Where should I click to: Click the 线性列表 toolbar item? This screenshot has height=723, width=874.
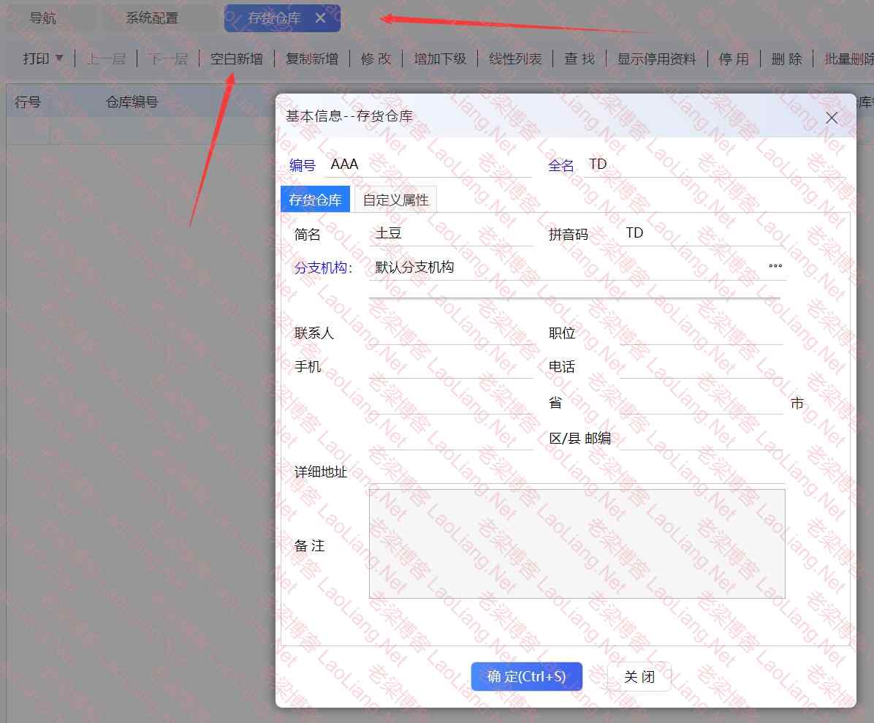pos(515,59)
